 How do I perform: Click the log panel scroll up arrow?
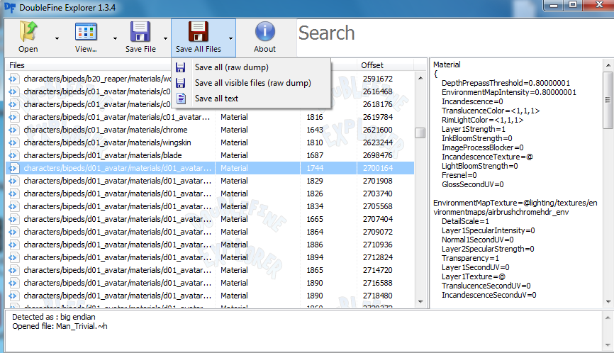click(608, 318)
